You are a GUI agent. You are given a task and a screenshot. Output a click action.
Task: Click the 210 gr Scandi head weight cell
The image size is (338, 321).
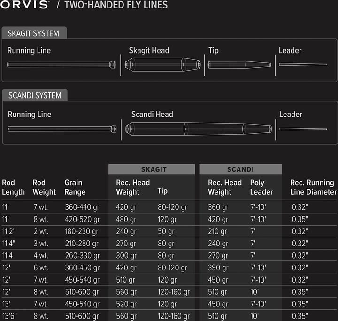[x=217, y=231]
